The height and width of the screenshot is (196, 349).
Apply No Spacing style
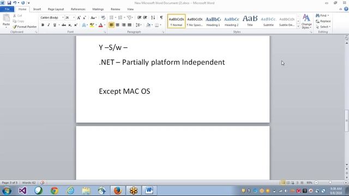tap(195, 21)
